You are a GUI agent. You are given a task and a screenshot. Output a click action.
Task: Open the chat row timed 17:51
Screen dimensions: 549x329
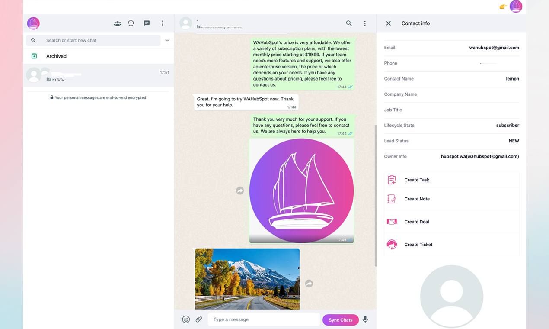pyautogui.click(x=99, y=75)
